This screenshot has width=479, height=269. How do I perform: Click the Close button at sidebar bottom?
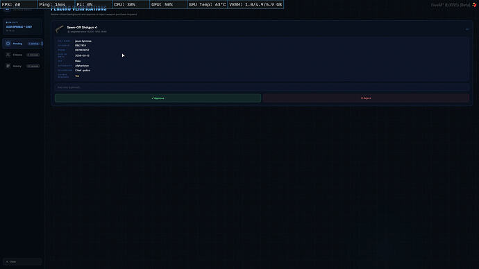[22, 261]
